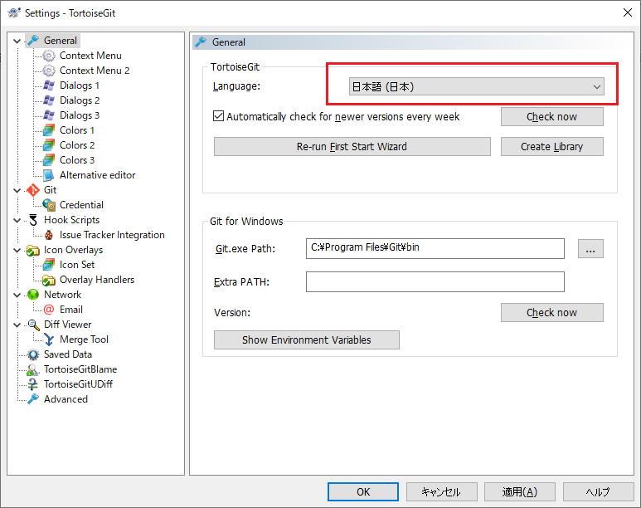The image size is (641, 508).
Task: Click Re-run First Start Wizard button
Action: [352, 147]
